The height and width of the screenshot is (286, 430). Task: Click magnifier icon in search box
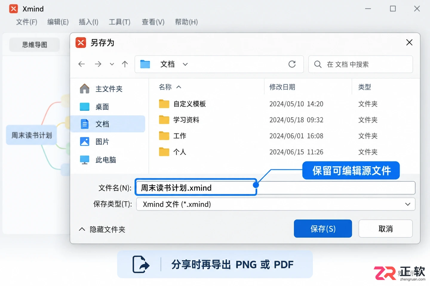(318, 64)
